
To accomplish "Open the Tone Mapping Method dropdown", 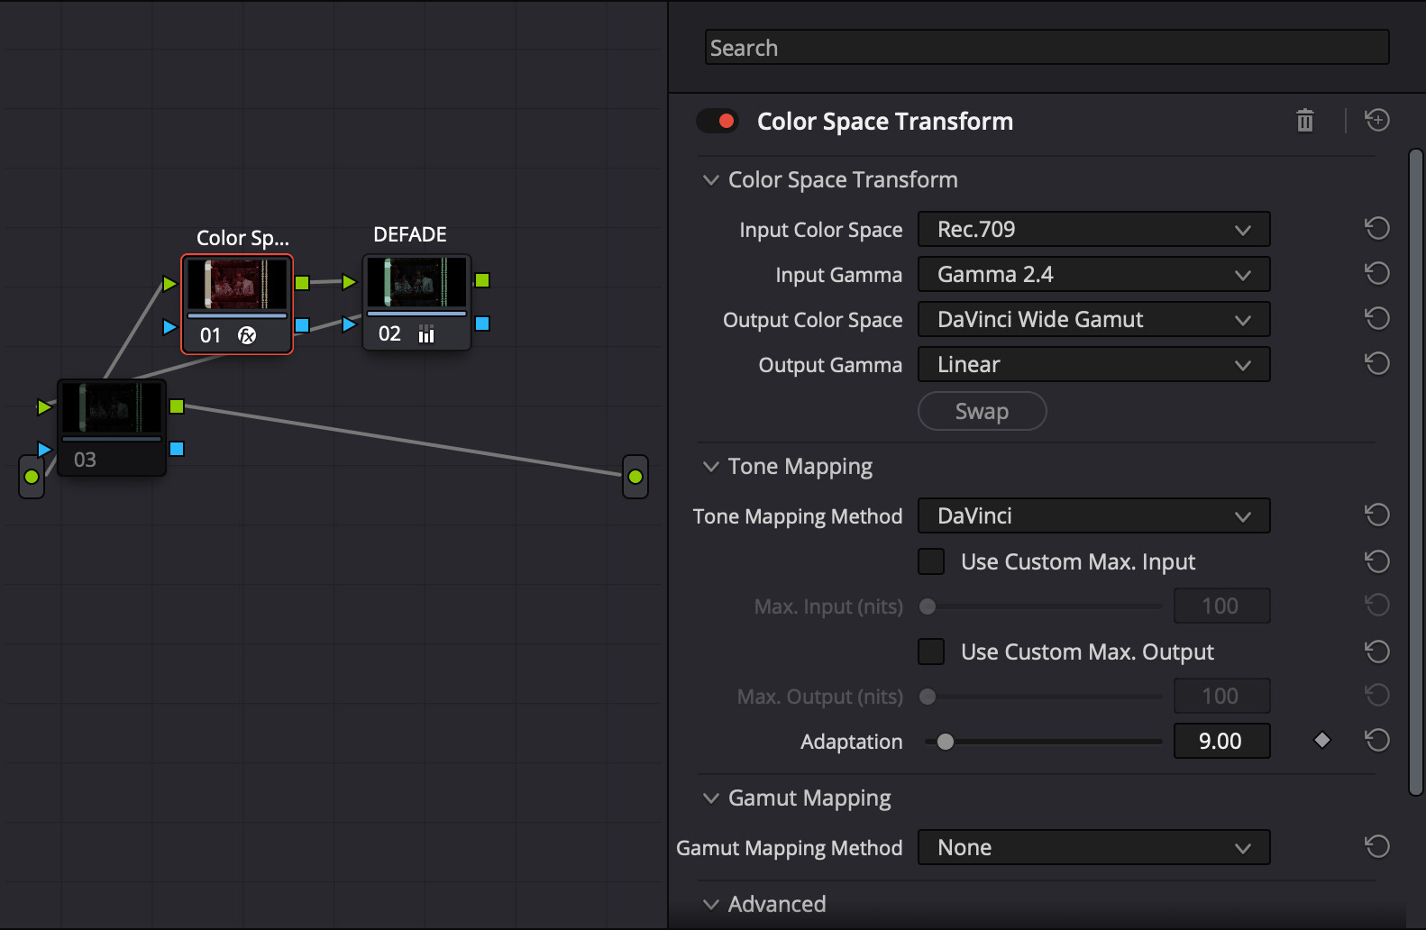I will (x=1093, y=516).
